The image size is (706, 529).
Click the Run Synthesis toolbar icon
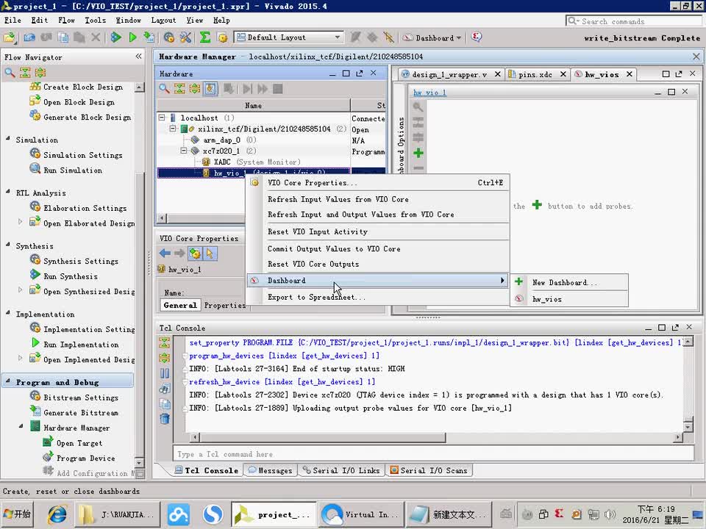[x=116, y=37]
